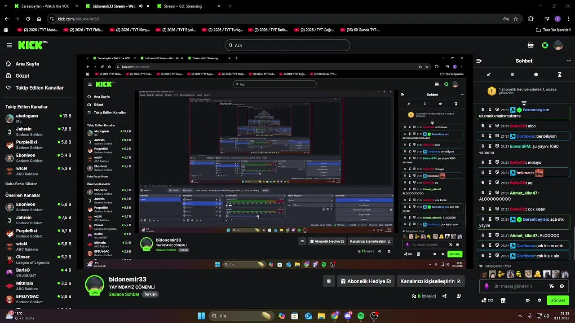Open File Explorer from the taskbar
This screenshot has width=575, height=323.
pos(321,316)
